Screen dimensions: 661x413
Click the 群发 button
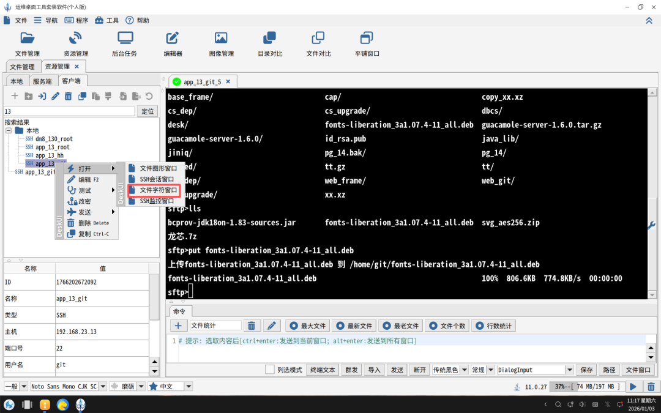coord(351,370)
